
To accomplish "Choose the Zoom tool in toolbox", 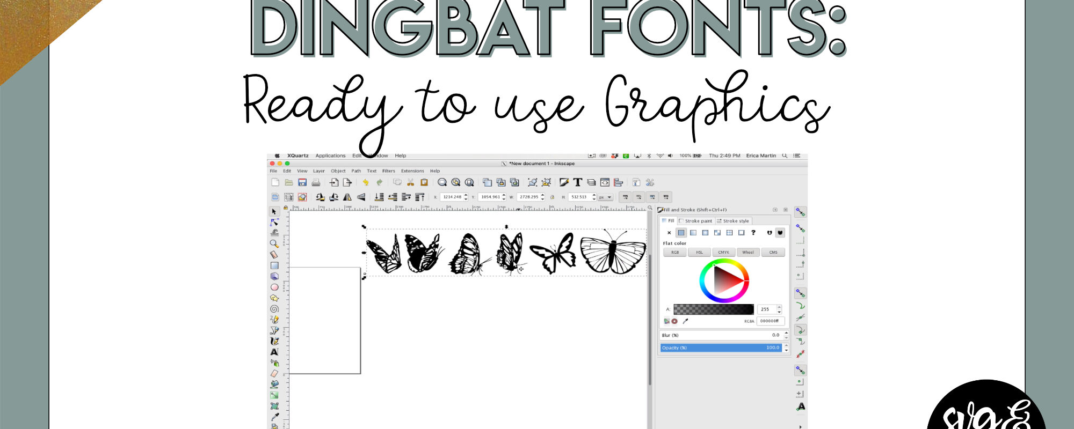I will point(274,244).
